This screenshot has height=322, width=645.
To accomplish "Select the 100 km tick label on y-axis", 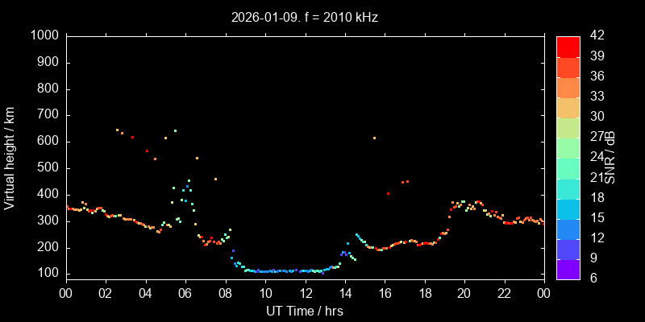I will tap(47, 274).
